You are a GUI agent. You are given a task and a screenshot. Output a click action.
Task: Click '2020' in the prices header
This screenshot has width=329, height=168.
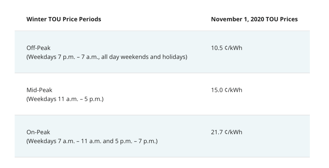tap(257, 19)
